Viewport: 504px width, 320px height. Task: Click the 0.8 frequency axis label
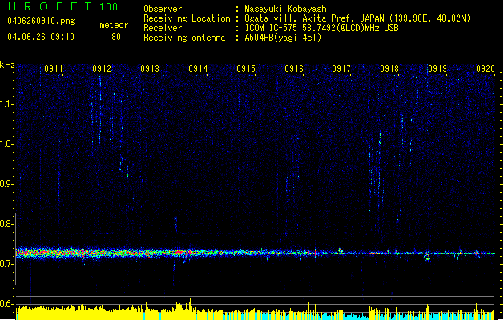pos(6,224)
